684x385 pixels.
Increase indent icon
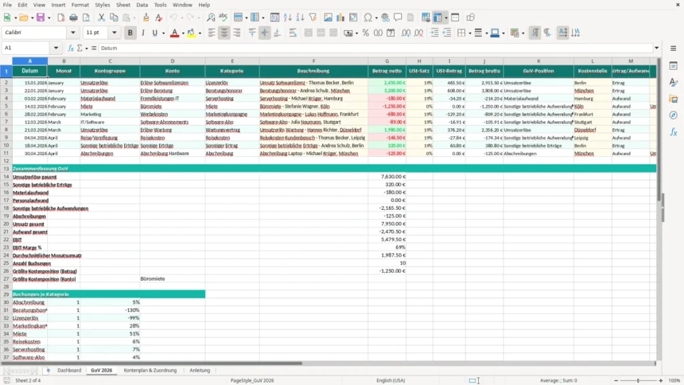pyautogui.click(x=434, y=33)
